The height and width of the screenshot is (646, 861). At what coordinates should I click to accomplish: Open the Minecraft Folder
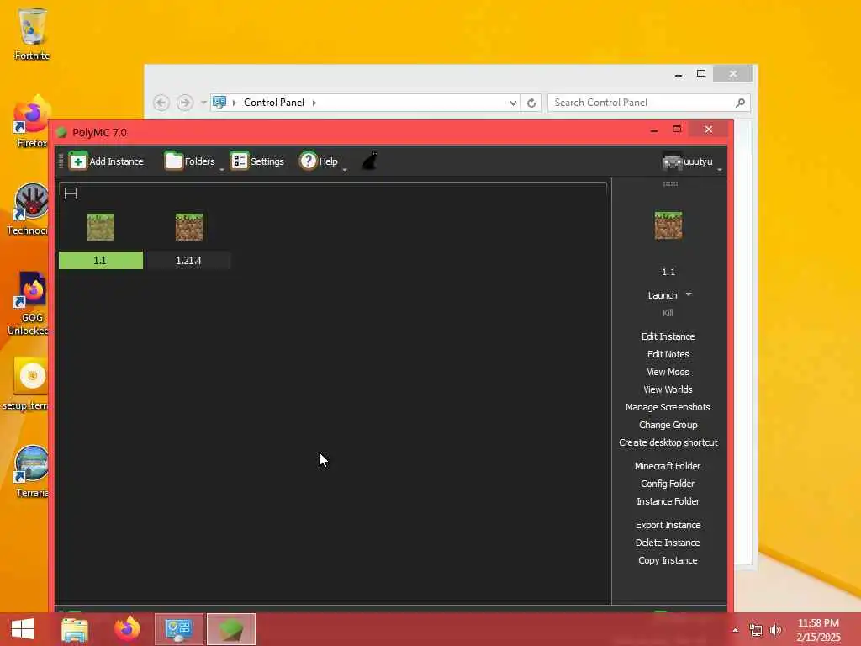(x=668, y=466)
